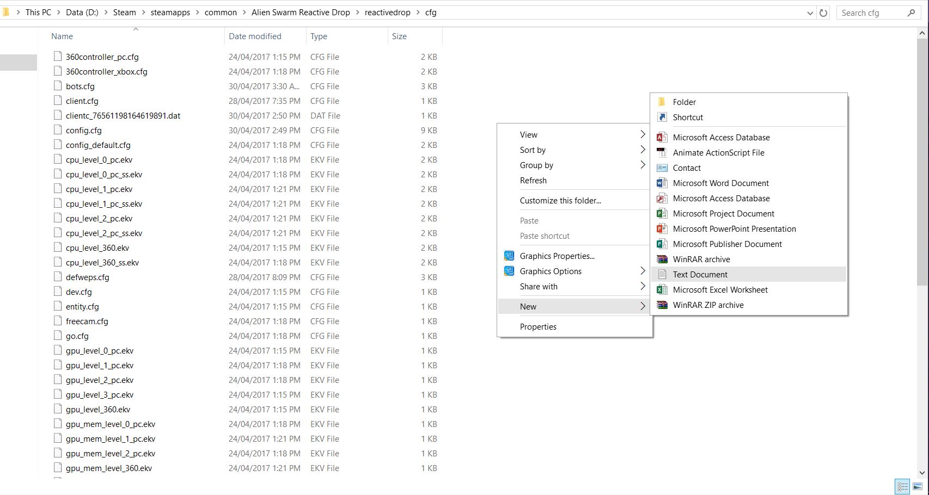Expand the Share with submenu arrow
Screen dimensions: 929x495
click(x=643, y=286)
